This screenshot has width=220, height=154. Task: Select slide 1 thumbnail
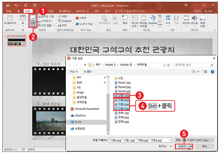(17, 41)
